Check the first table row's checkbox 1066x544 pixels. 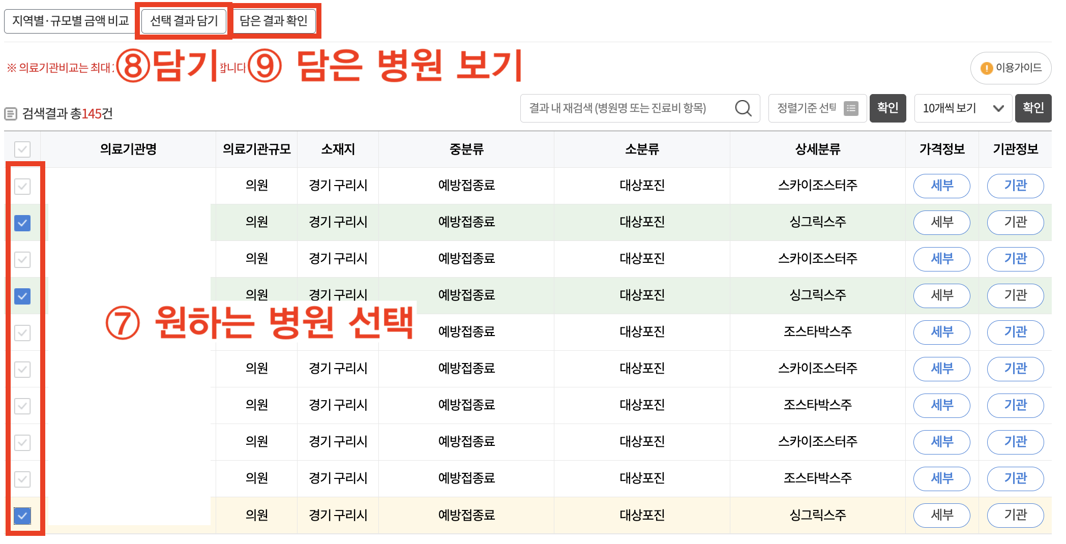22,186
